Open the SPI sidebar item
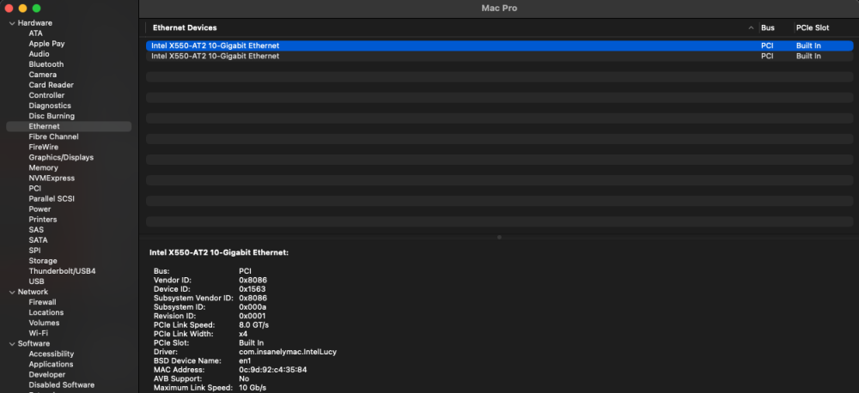 click(35, 251)
